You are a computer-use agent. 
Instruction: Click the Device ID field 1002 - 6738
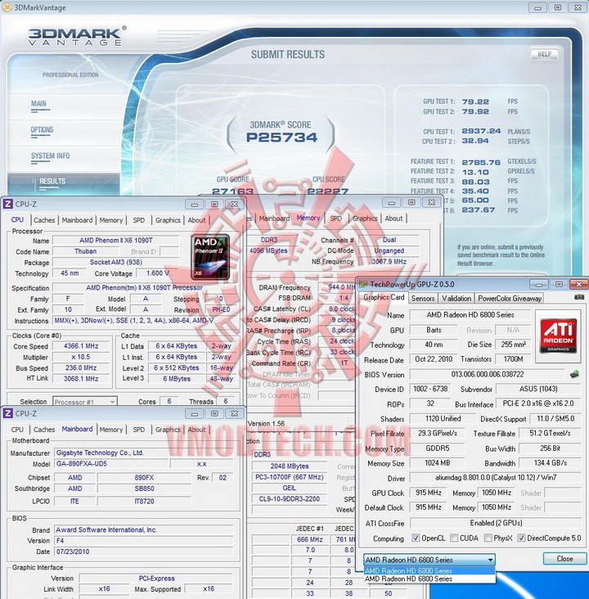[x=430, y=389]
